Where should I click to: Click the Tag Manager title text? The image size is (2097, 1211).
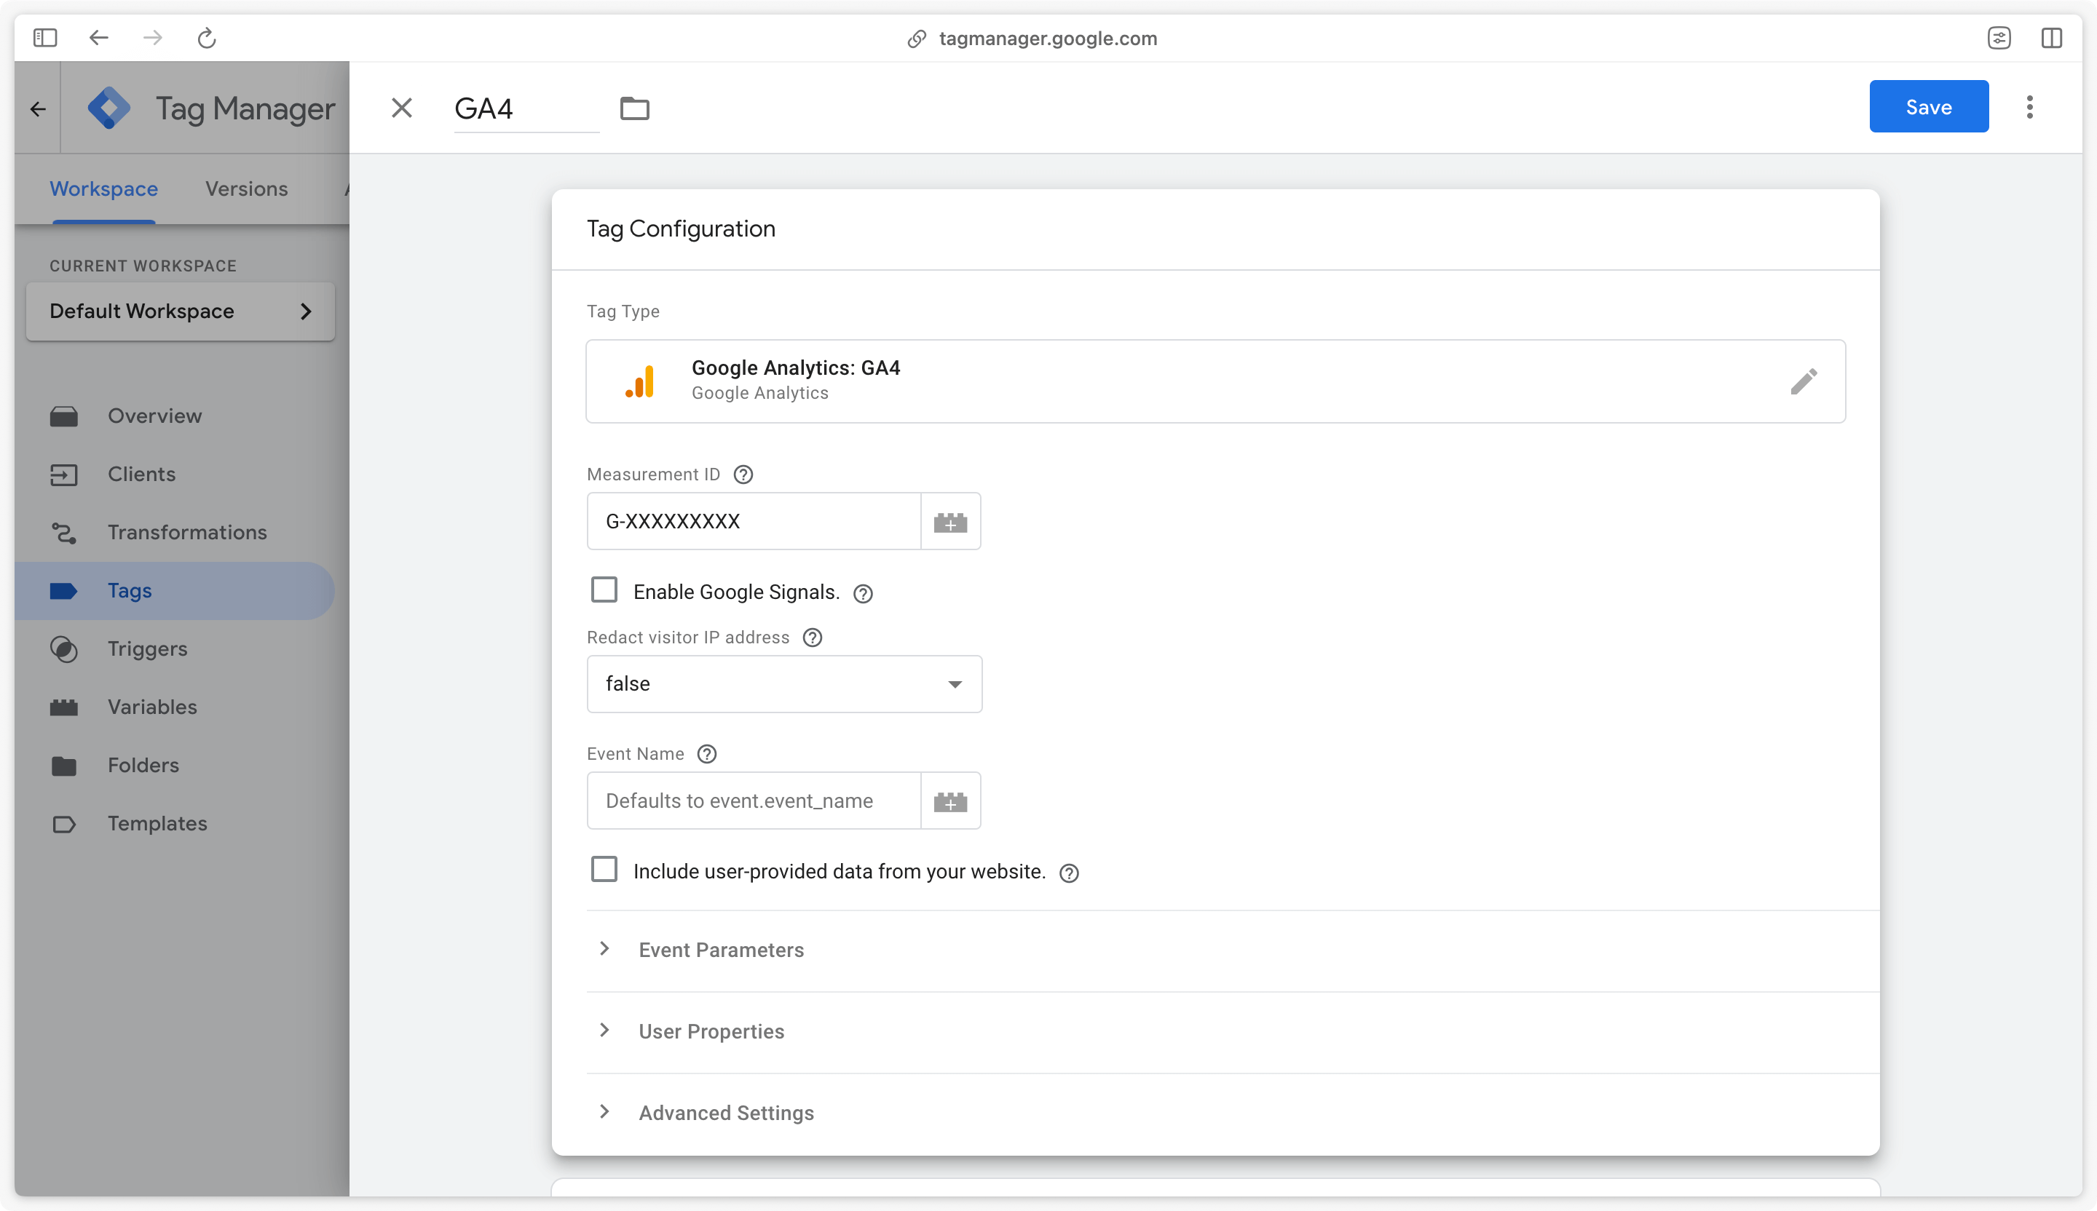(x=245, y=108)
